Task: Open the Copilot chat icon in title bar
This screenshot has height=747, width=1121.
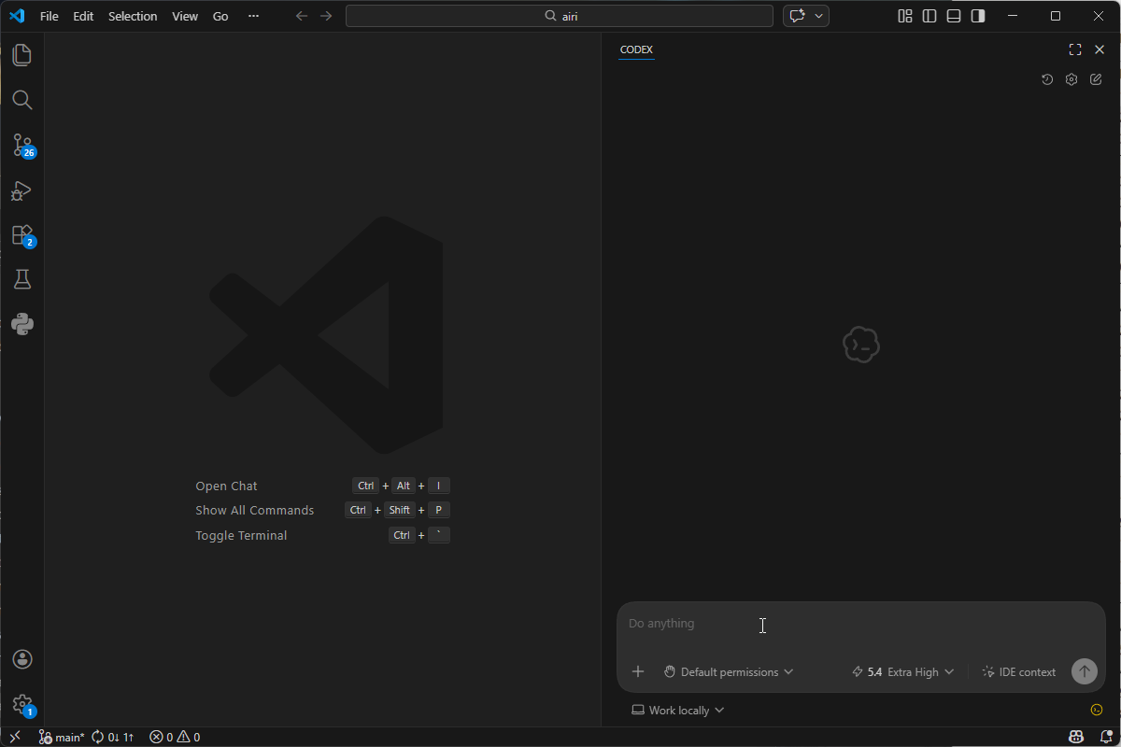Action: (797, 16)
